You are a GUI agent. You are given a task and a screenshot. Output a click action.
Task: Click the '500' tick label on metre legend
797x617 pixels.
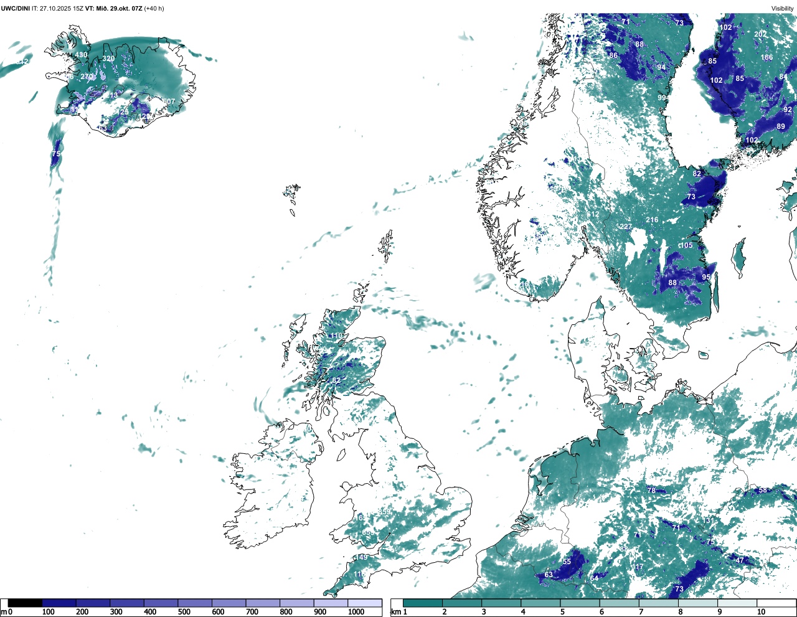tap(184, 612)
